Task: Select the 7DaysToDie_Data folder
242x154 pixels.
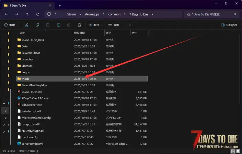Action: [82, 40]
